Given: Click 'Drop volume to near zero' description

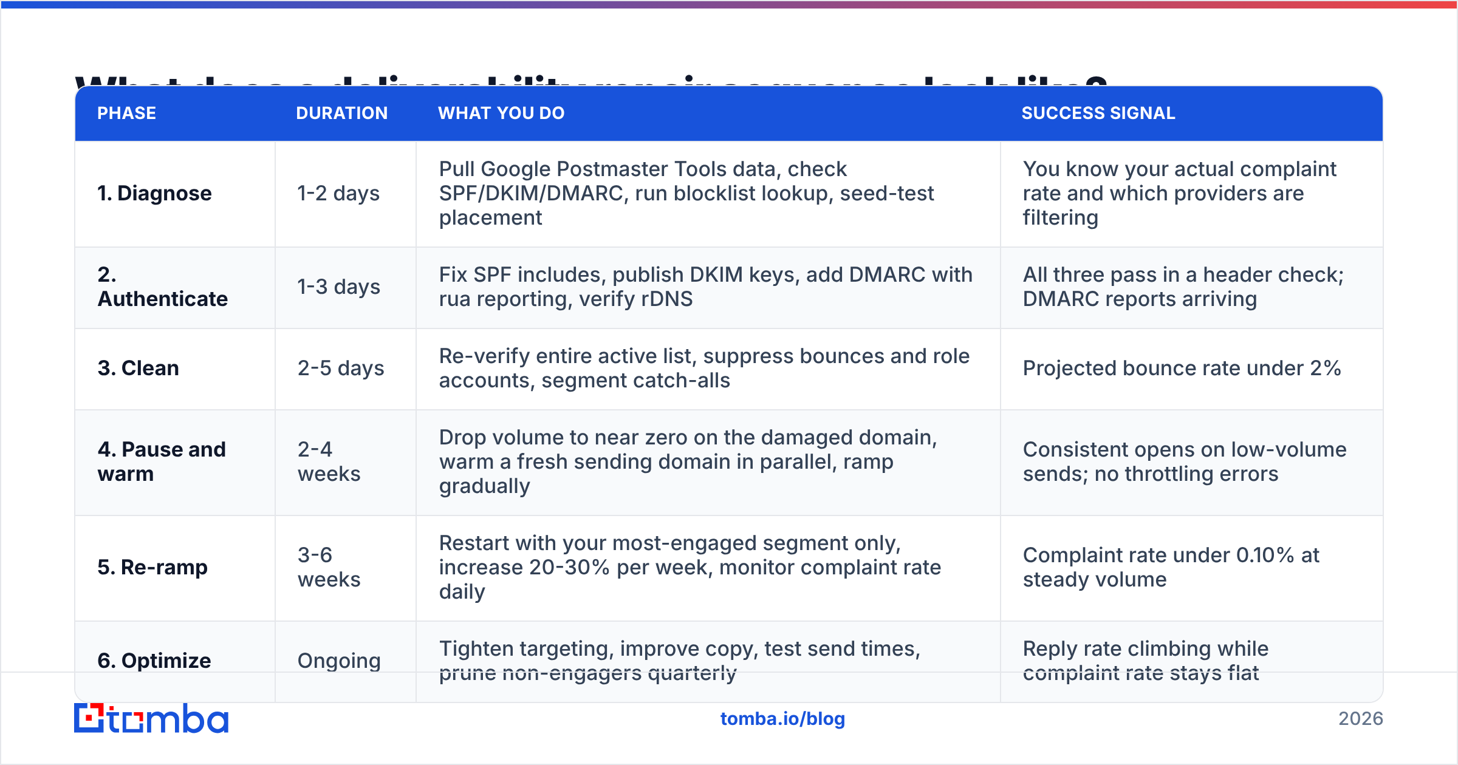Looking at the screenshot, I should click(708, 462).
